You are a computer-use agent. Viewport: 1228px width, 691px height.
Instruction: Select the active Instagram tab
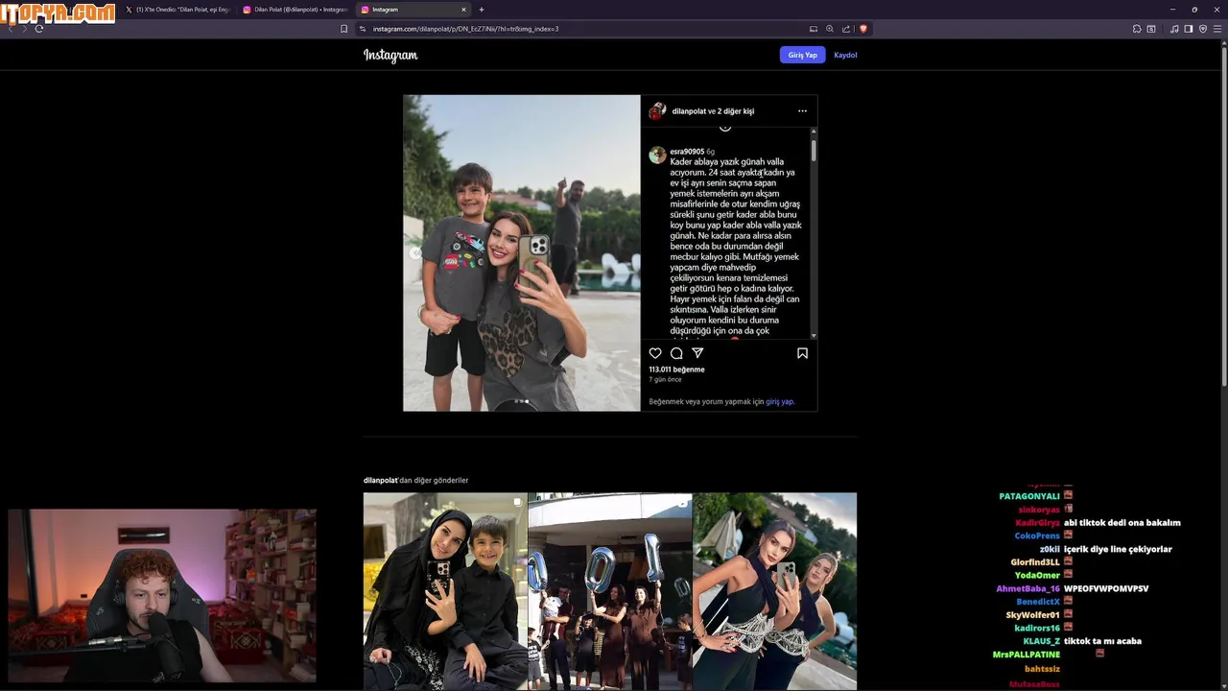point(413,10)
